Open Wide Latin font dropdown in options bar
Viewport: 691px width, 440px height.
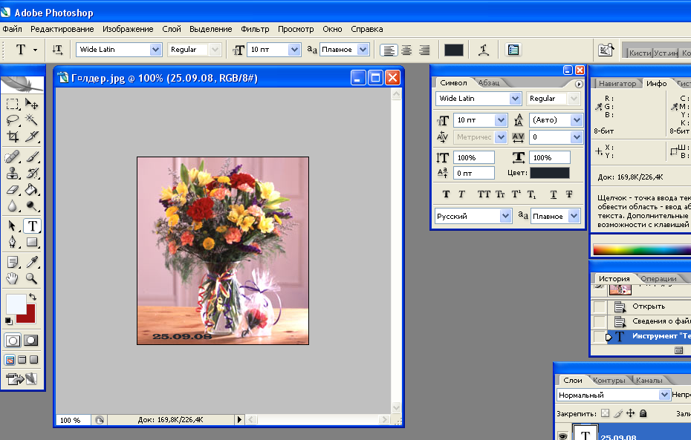(x=155, y=49)
